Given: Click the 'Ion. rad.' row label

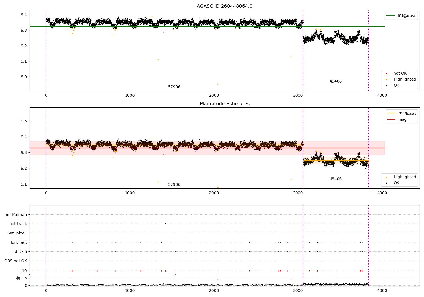Looking at the screenshot, I should click(x=19, y=242).
